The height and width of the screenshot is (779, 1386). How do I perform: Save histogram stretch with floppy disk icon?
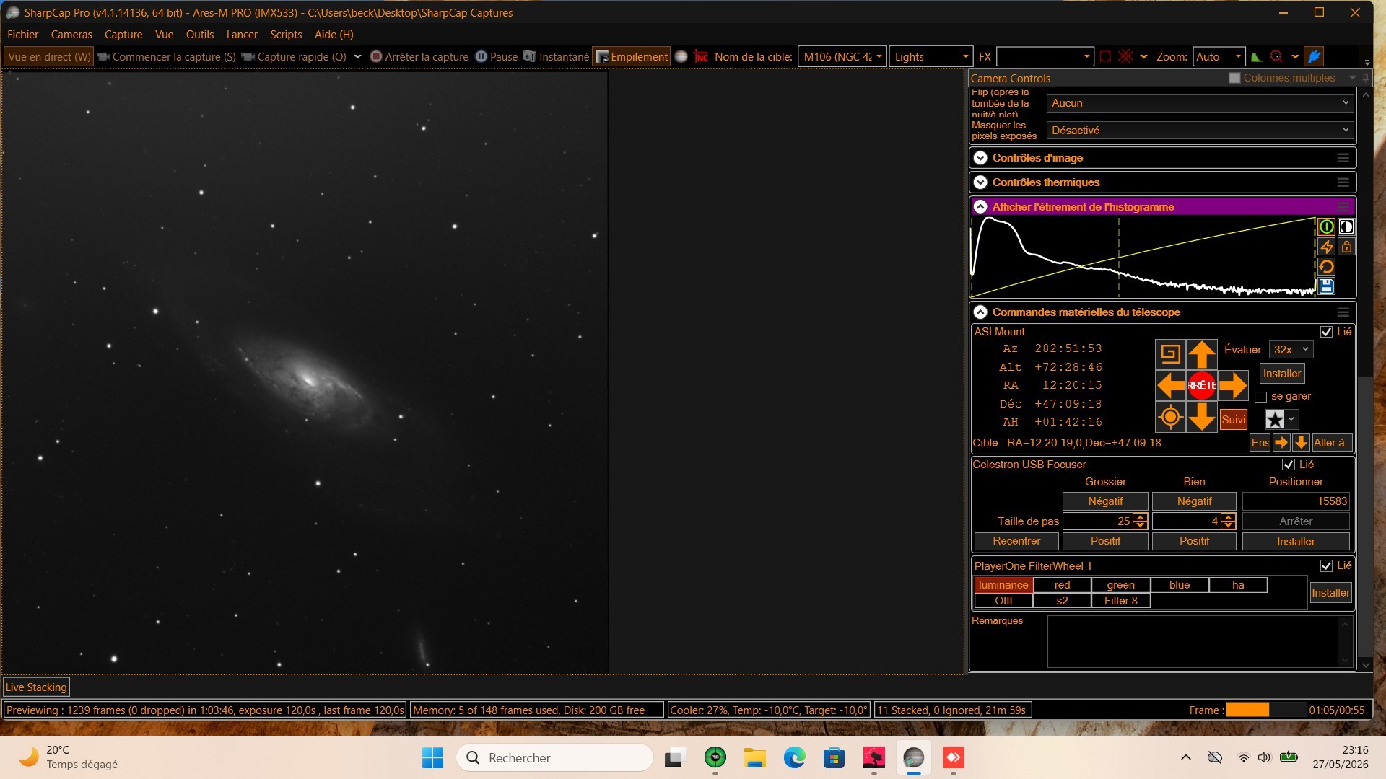tap(1326, 286)
